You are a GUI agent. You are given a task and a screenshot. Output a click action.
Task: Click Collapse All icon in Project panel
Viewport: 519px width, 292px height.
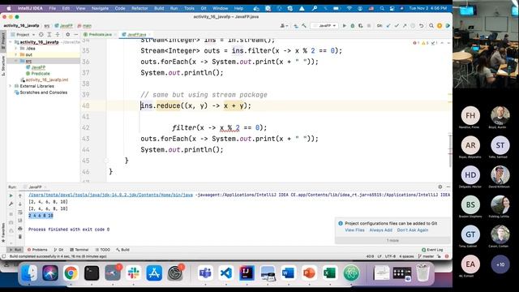(x=58, y=34)
